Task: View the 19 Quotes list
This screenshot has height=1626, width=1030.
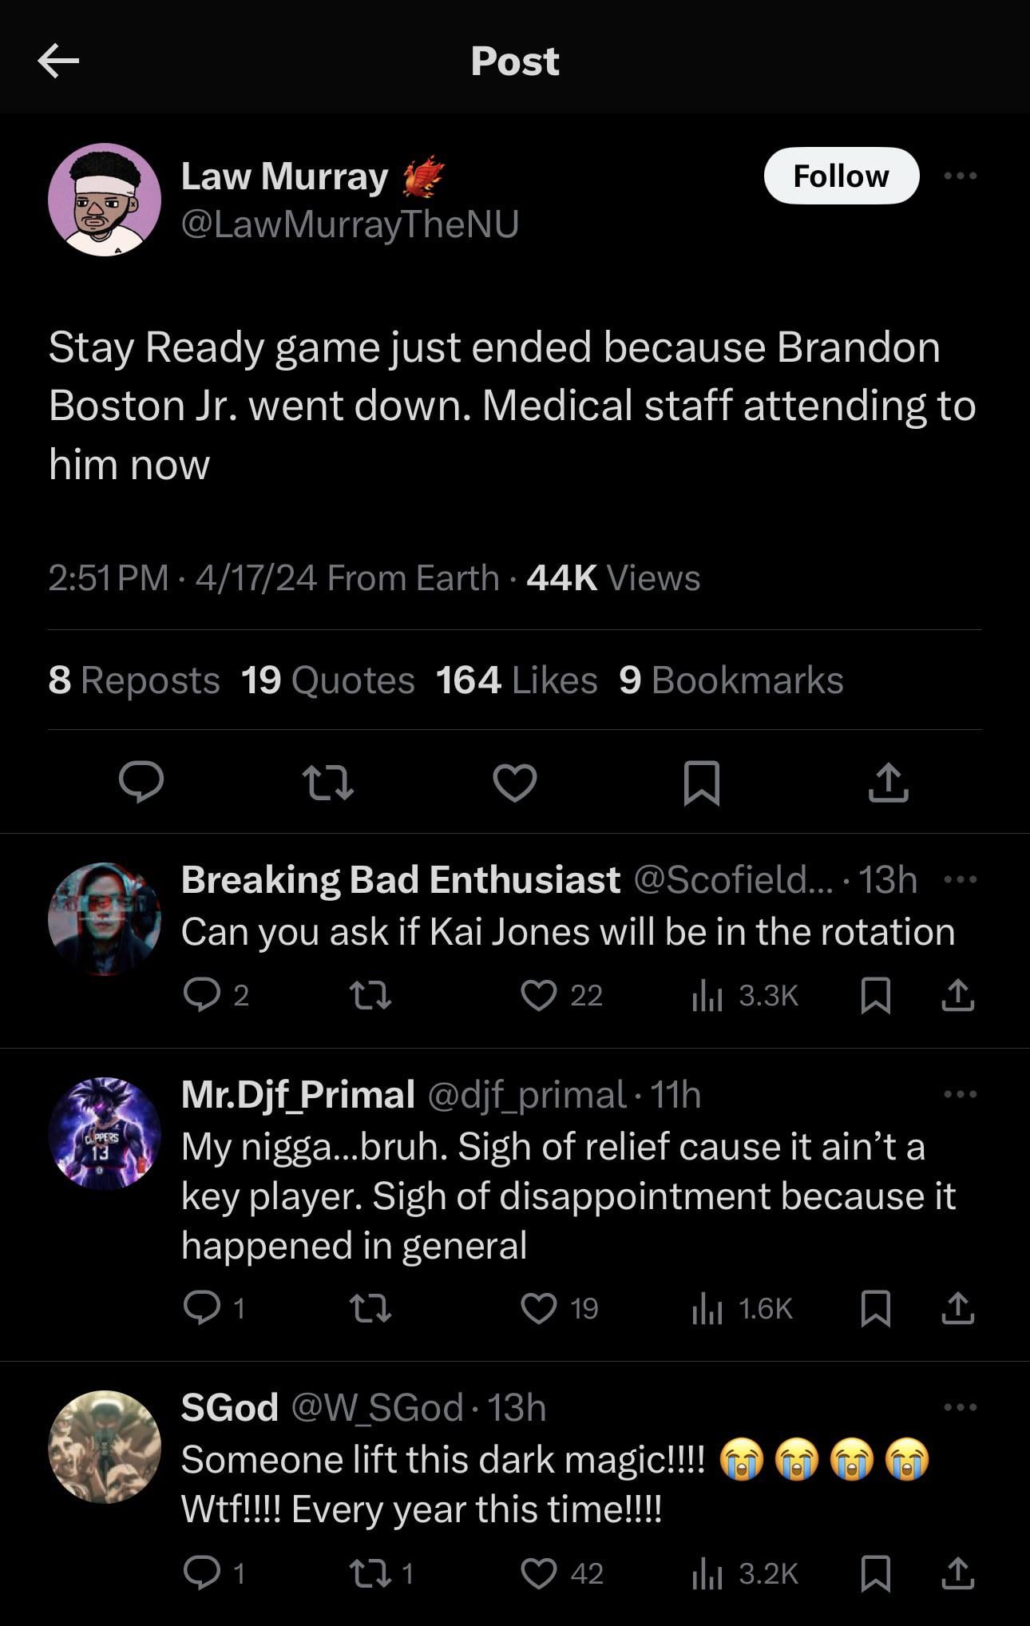Action: coord(327,680)
